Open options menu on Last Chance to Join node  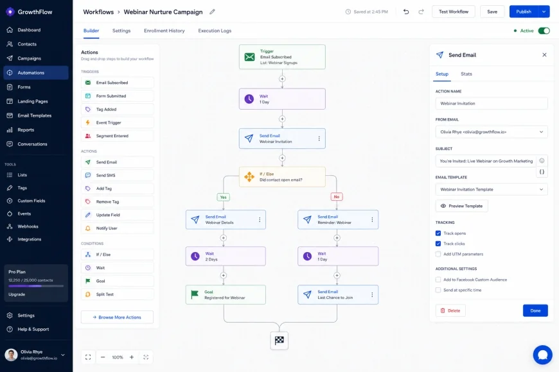pyautogui.click(x=372, y=295)
